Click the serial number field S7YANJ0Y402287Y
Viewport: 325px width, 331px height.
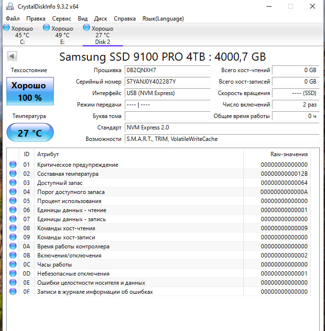click(x=167, y=82)
